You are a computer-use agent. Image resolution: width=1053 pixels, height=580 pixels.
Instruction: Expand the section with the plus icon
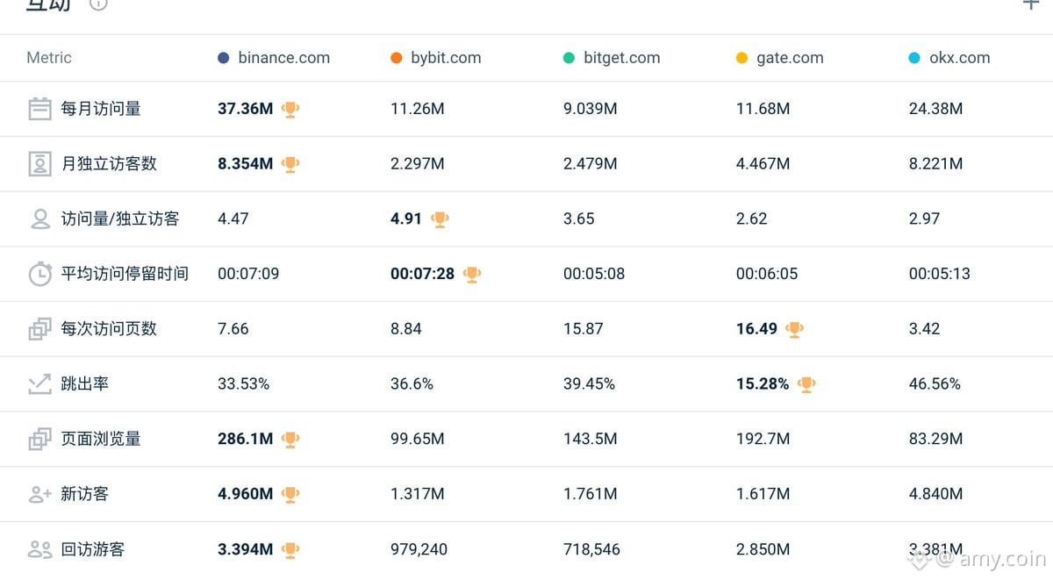click(1031, 4)
